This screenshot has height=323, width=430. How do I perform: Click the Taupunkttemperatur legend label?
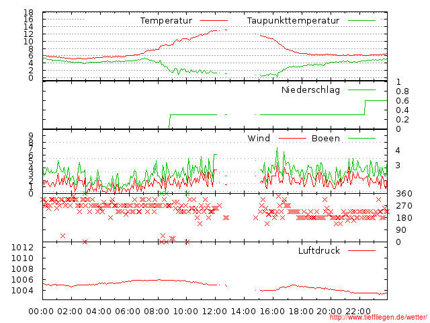coord(293,21)
